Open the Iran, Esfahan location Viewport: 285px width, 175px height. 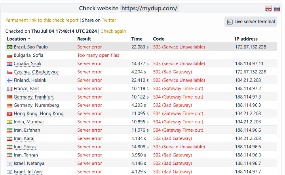point(27,130)
